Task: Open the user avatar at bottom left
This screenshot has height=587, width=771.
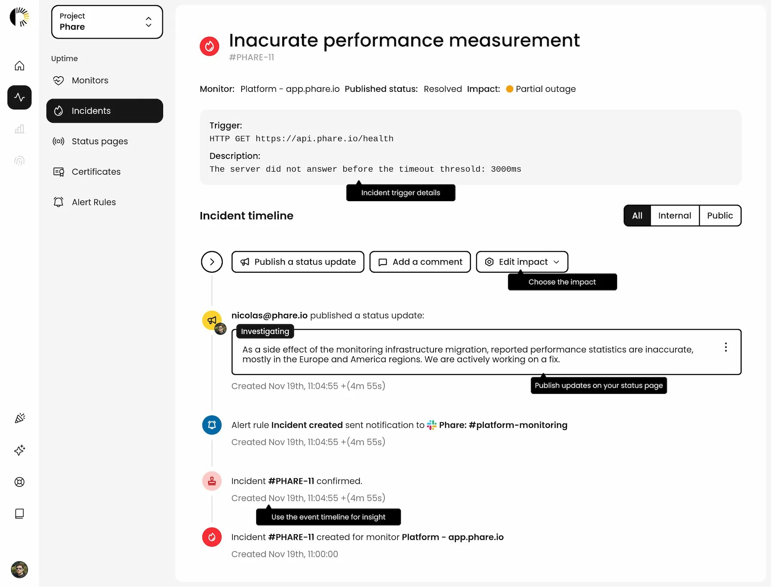Action: pyautogui.click(x=19, y=569)
